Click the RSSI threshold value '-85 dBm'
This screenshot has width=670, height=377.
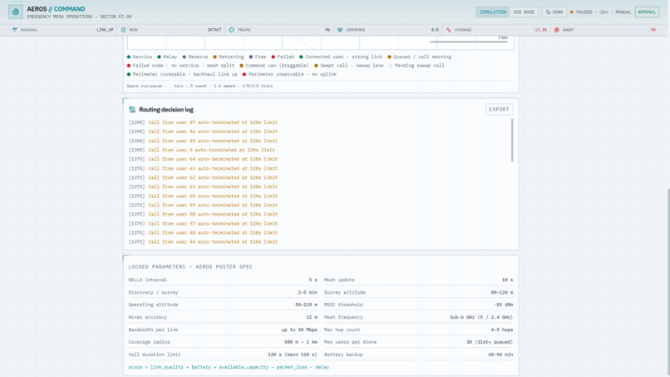tap(504, 305)
